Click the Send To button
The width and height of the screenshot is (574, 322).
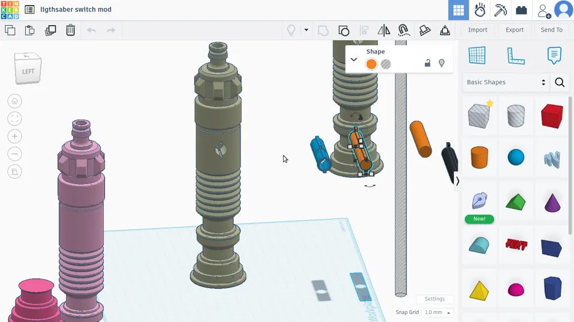coord(551,30)
